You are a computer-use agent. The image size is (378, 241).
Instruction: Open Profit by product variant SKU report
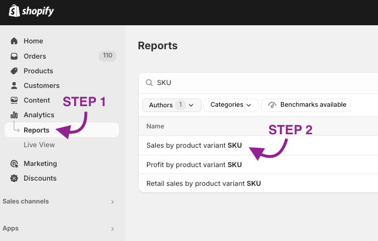pyautogui.click(x=194, y=165)
